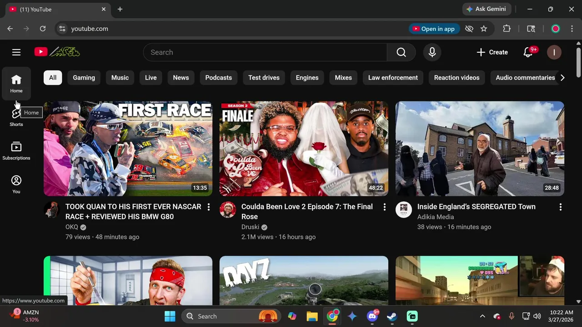The height and width of the screenshot is (327, 582).
Task: Open the Adikia Media channel name link
Action: pyautogui.click(x=436, y=217)
